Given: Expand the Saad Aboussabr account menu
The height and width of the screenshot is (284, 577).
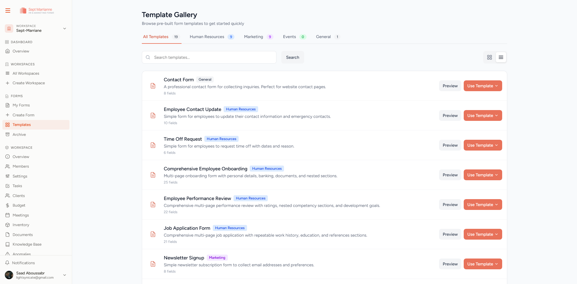Looking at the screenshot, I should pyautogui.click(x=65, y=275).
